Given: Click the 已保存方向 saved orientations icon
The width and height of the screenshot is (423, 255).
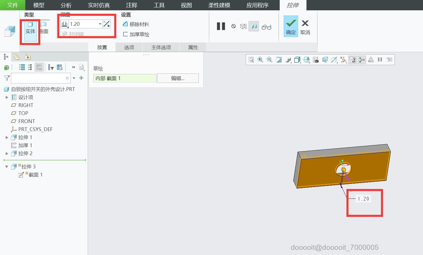Looking at the screenshot, I should coord(306,60).
